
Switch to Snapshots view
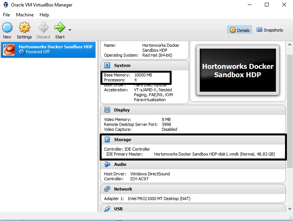point(269,30)
